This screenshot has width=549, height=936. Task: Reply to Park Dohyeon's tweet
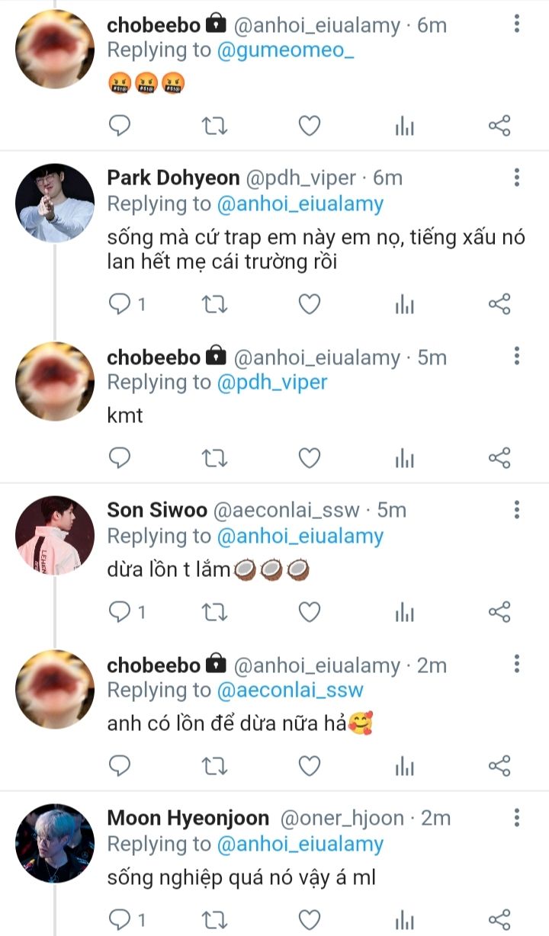(120, 305)
